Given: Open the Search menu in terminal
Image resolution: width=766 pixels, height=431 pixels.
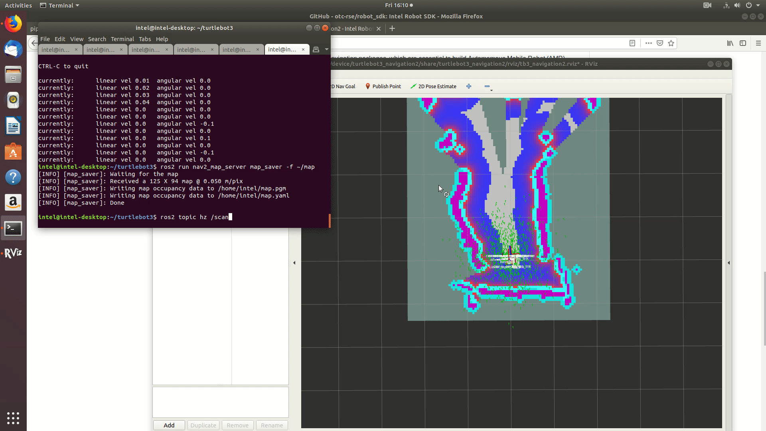Looking at the screenshot, I should [97, 39].
